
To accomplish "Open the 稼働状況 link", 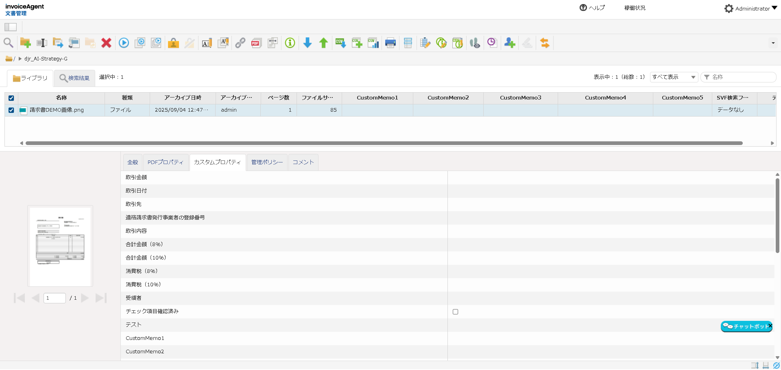I will click(x=635, y=8).
